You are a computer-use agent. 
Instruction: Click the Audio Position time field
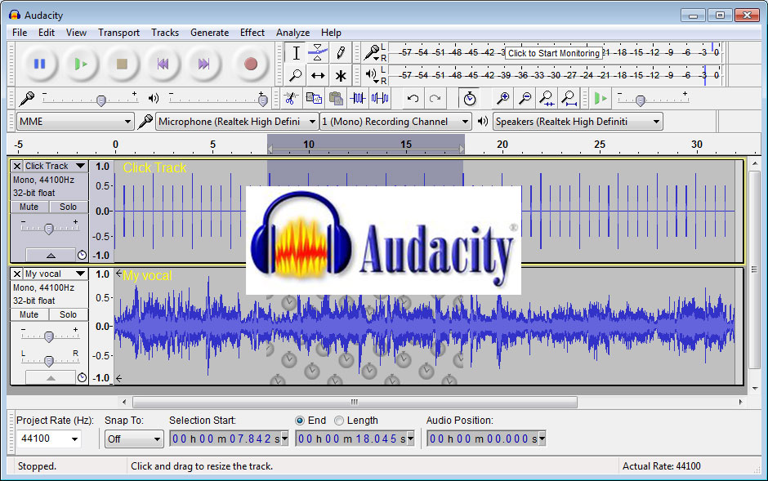click(x=486, y=439)
